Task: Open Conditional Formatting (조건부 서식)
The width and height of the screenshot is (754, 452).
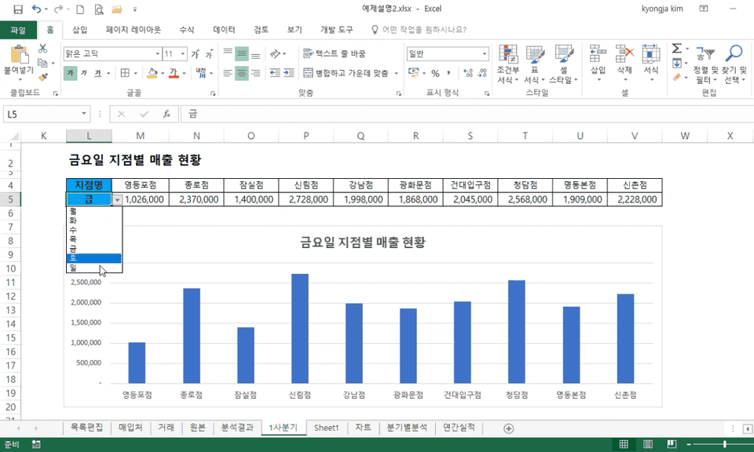Action: click(x=508, y=64)
